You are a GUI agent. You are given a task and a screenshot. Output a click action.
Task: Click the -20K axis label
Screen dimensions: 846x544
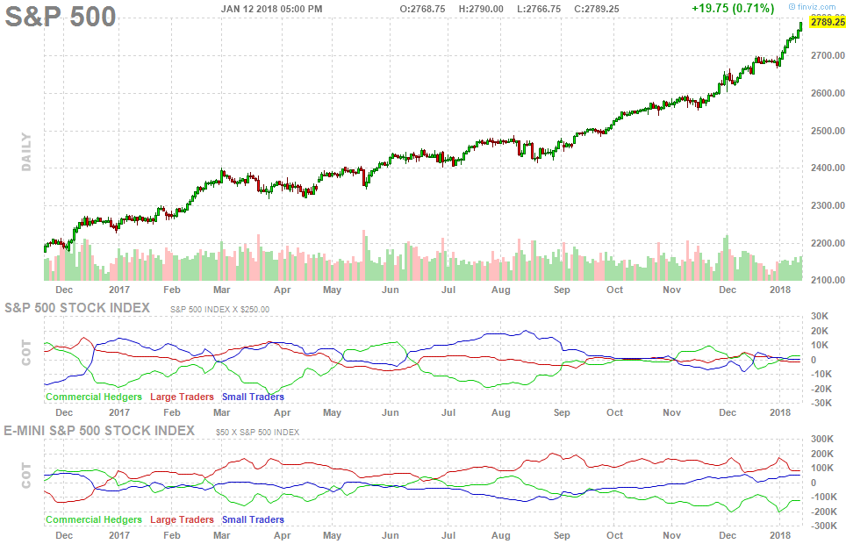pyautogui.click(x=821, y=389)
